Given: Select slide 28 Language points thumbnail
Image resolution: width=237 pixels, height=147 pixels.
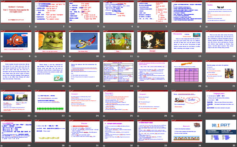Looking at the screenshot, I should [221, 101].
